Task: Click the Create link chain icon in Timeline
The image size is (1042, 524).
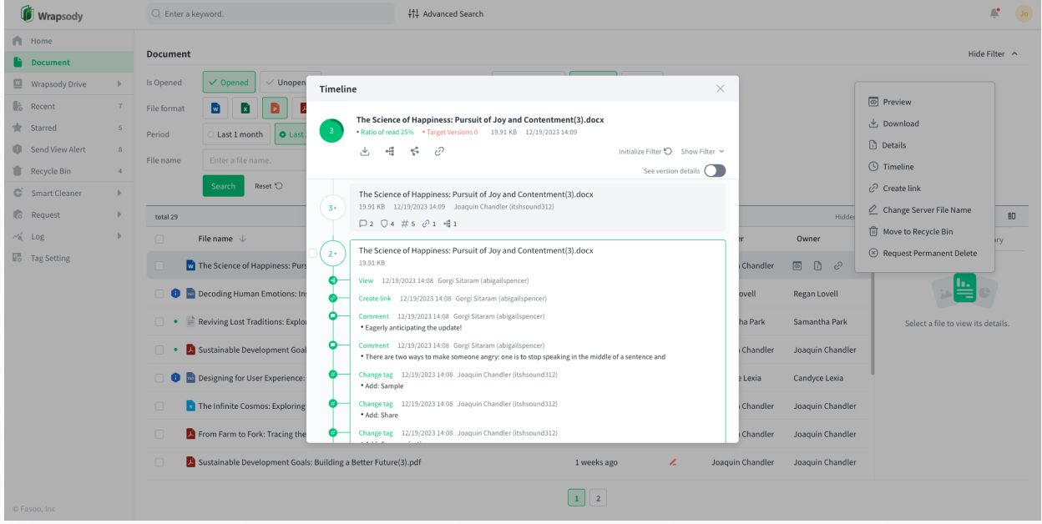Action: [x=439, y=152]
